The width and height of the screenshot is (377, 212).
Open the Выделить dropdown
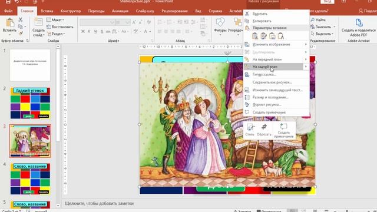coord(322,34)
